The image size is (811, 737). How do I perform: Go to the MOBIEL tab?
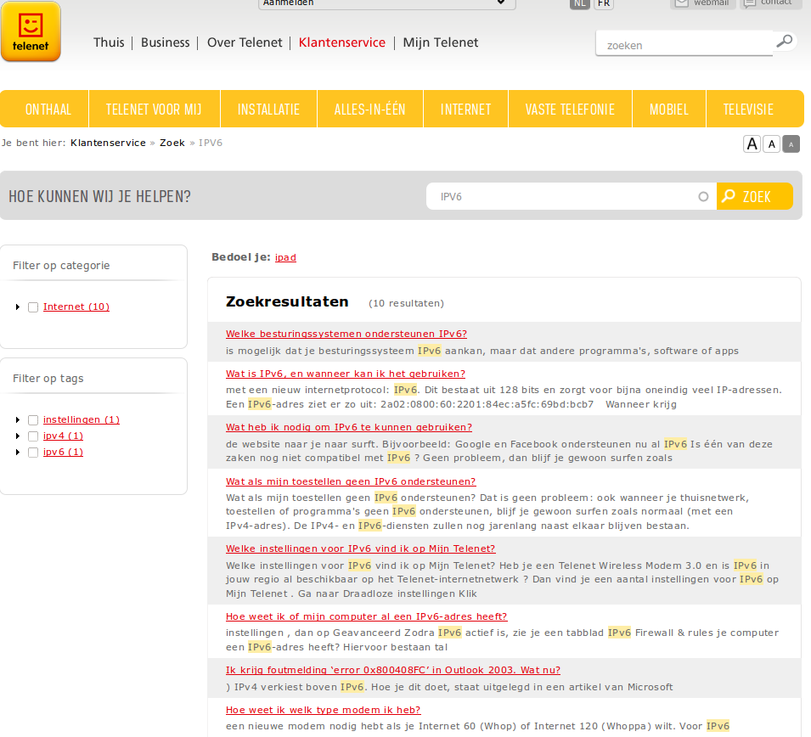point(669,110)
